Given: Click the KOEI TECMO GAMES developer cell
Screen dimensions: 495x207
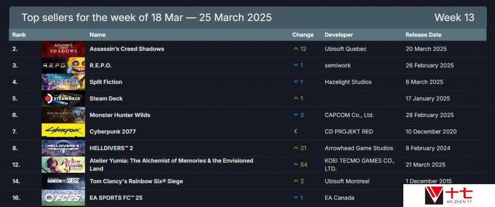Looking at the screenshot, I should tap(360, 165).
